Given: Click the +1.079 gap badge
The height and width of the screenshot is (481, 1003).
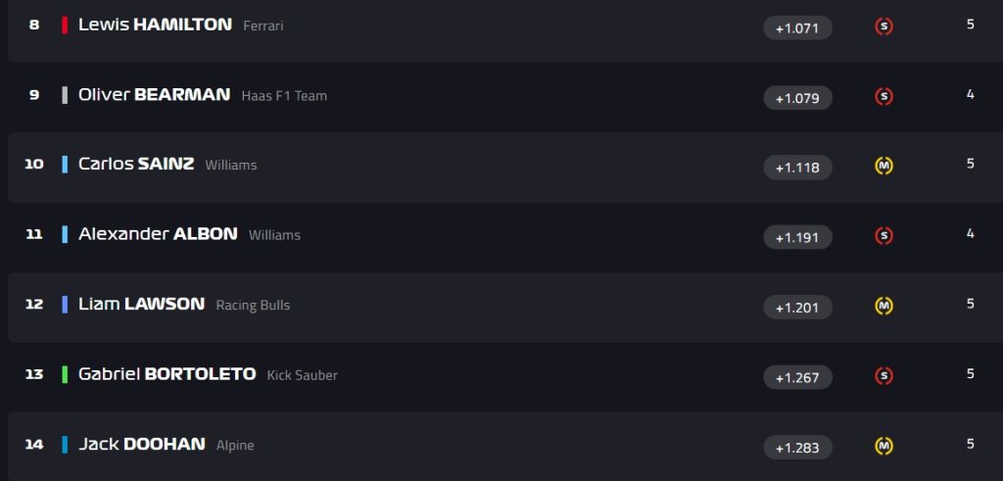Looking at the screenshot, I should 797,98.
